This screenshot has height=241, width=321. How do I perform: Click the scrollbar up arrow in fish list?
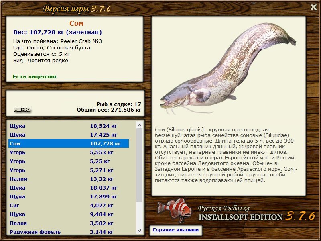(139, 125)
